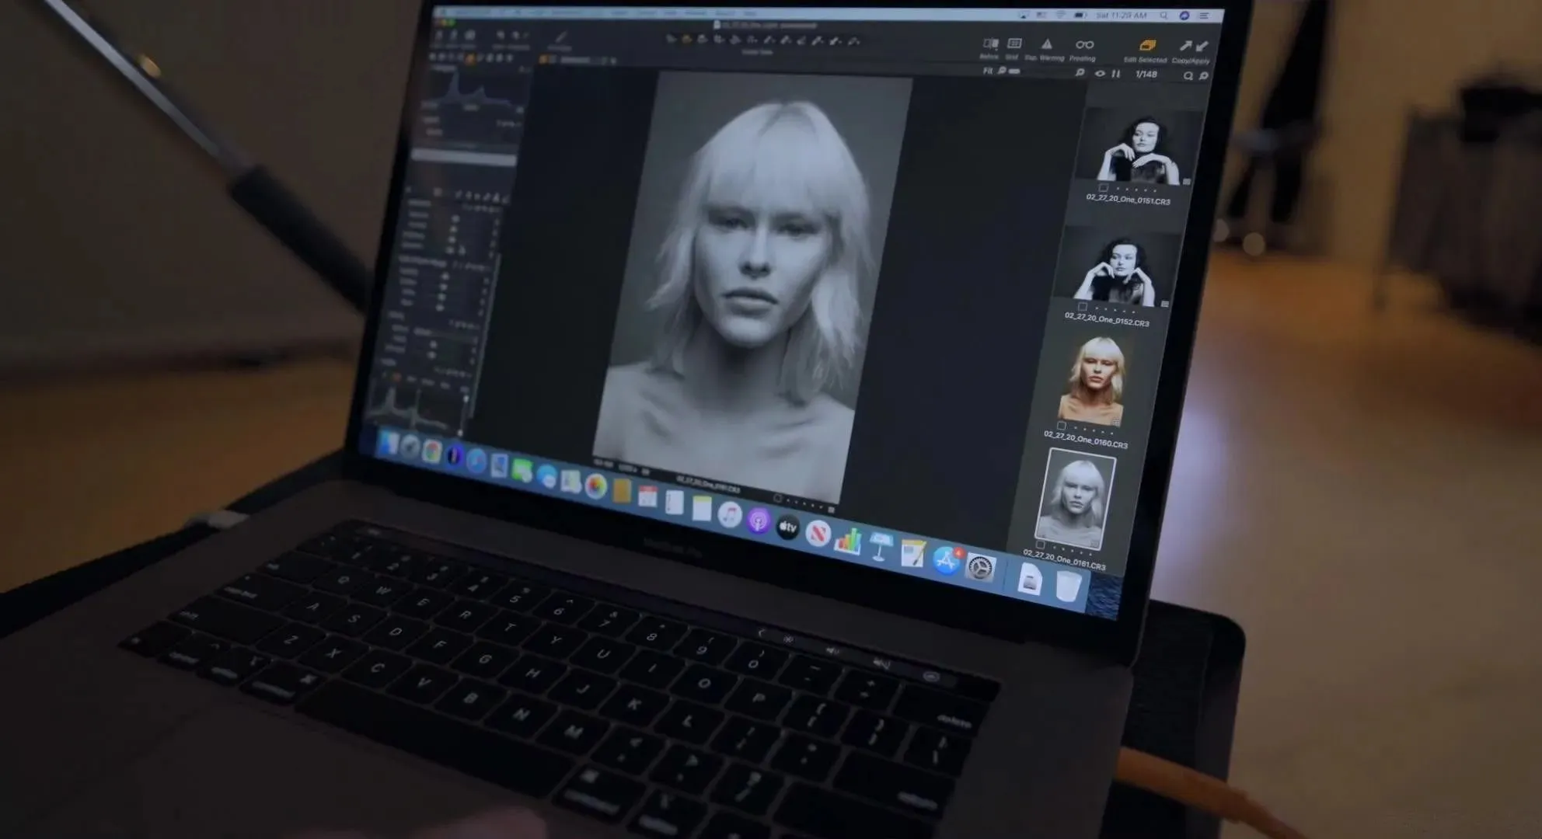Open the Apple TV app in dock
Viewport: 1542px width, 839px height.
click(787, 528)
